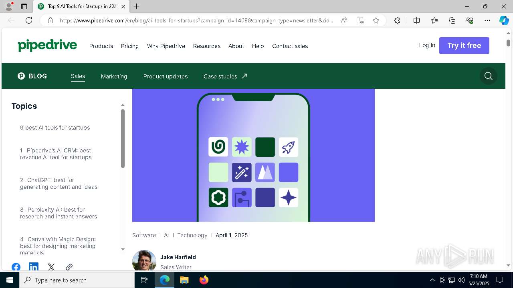513x288 pixels.
Task: View site information lock icon
Action: point(50,20)
